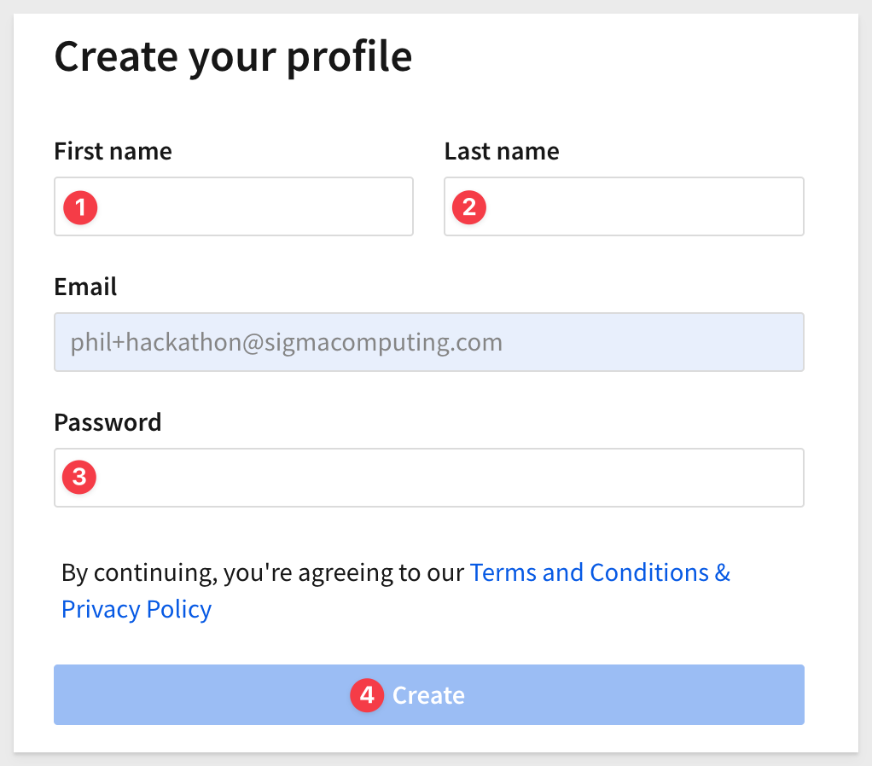Click the red number 3 badge
The height and width of the screenshot is (766, 872).
pos(79,476)
